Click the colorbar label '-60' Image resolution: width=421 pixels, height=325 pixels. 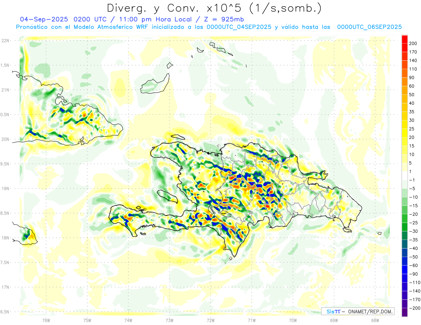[x=414, y=265]
